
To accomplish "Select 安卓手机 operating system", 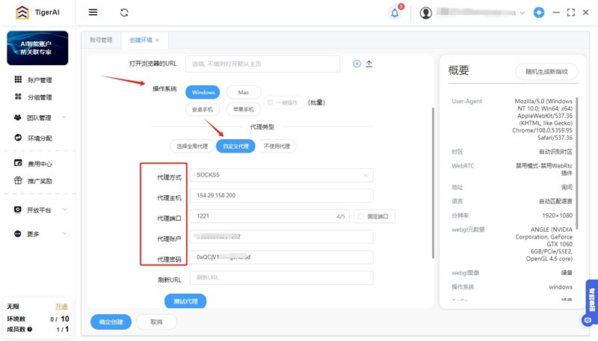I will click(x=202, y=109).
